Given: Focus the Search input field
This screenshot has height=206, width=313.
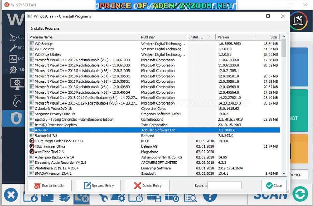Looking at the screenshot, I should (224, 186).
